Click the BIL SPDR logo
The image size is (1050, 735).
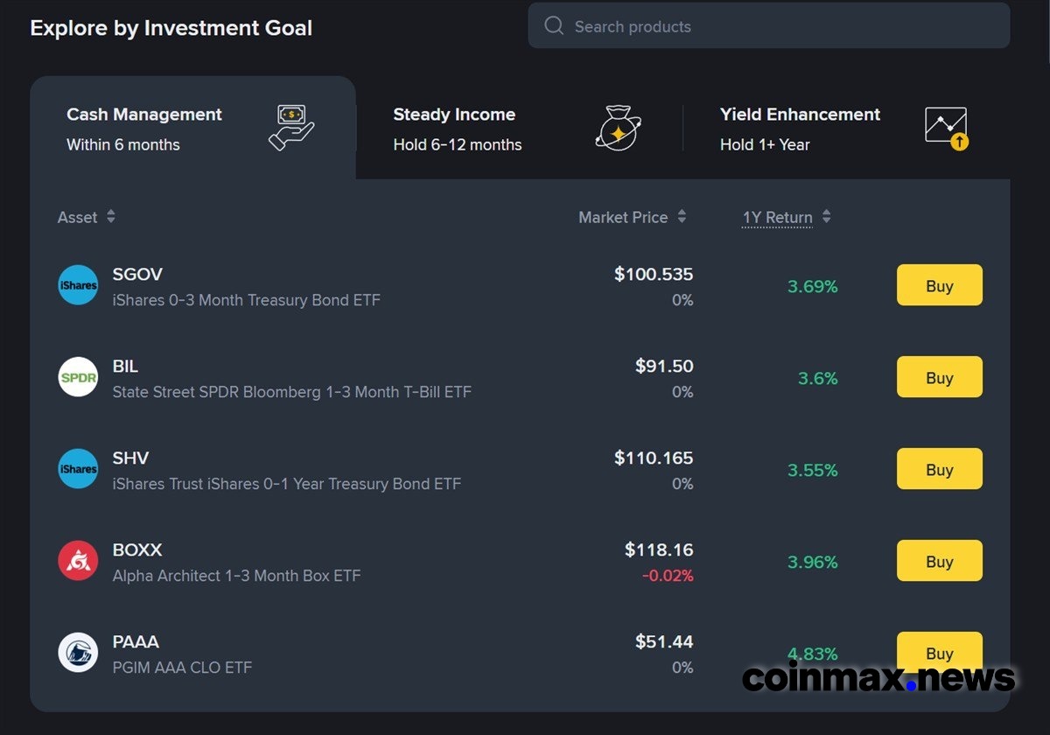click(78, 377)
